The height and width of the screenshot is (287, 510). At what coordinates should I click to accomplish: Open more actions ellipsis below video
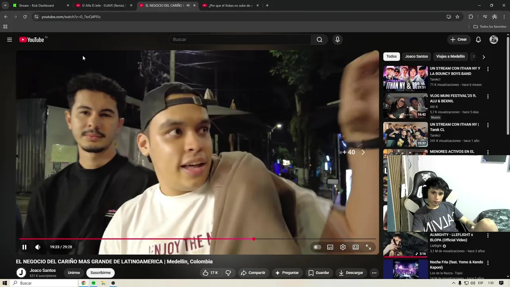click(x=374, y=273)
